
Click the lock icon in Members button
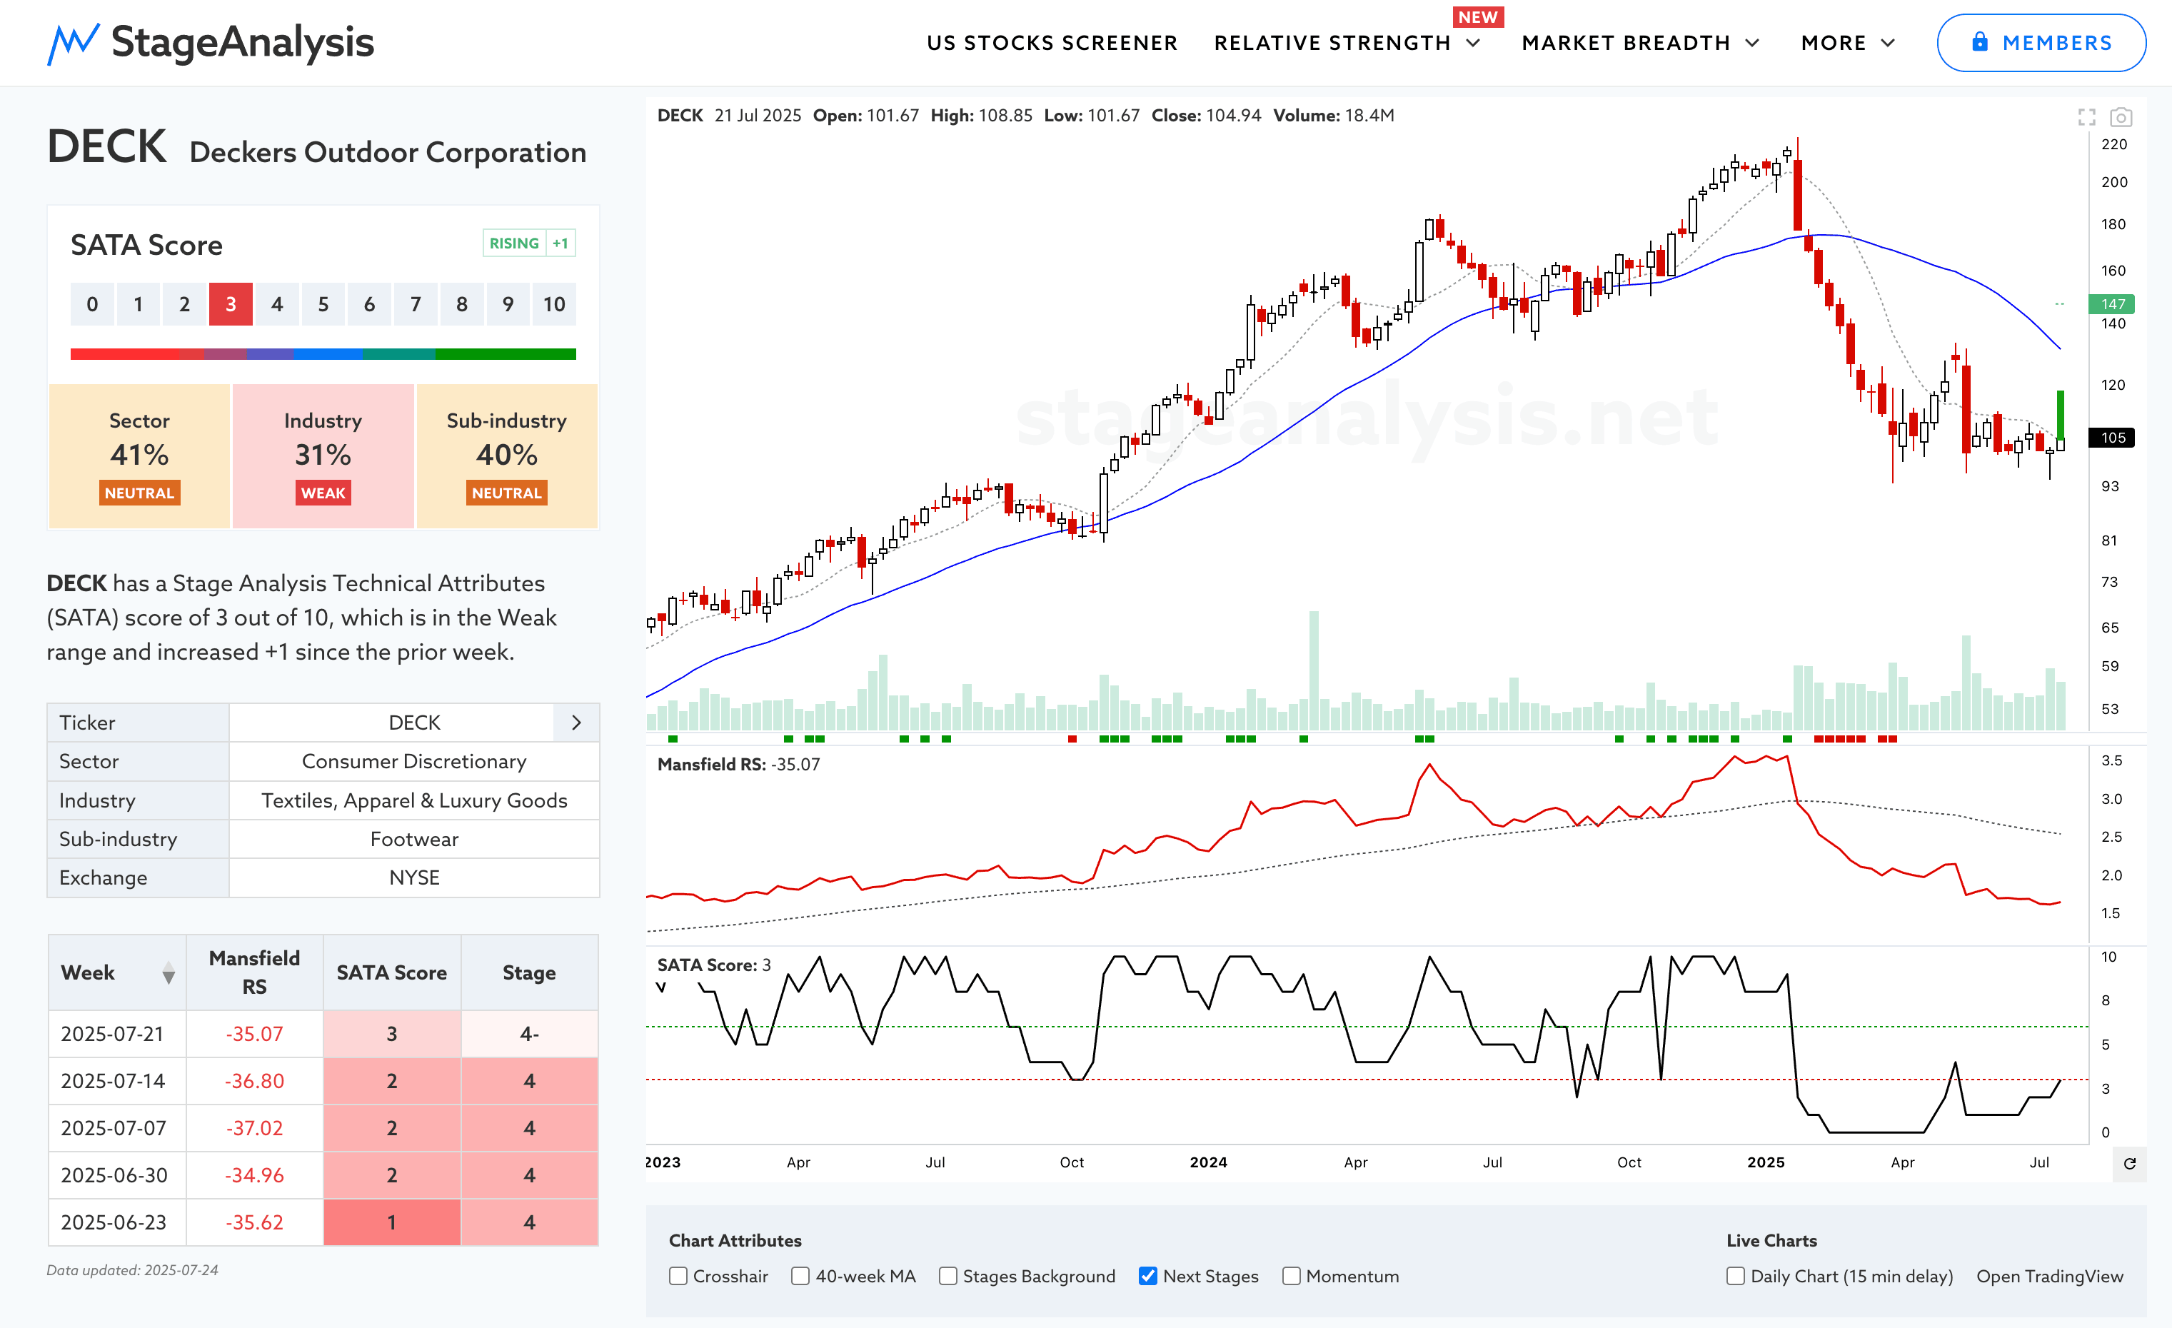[x=1980, y=41]
